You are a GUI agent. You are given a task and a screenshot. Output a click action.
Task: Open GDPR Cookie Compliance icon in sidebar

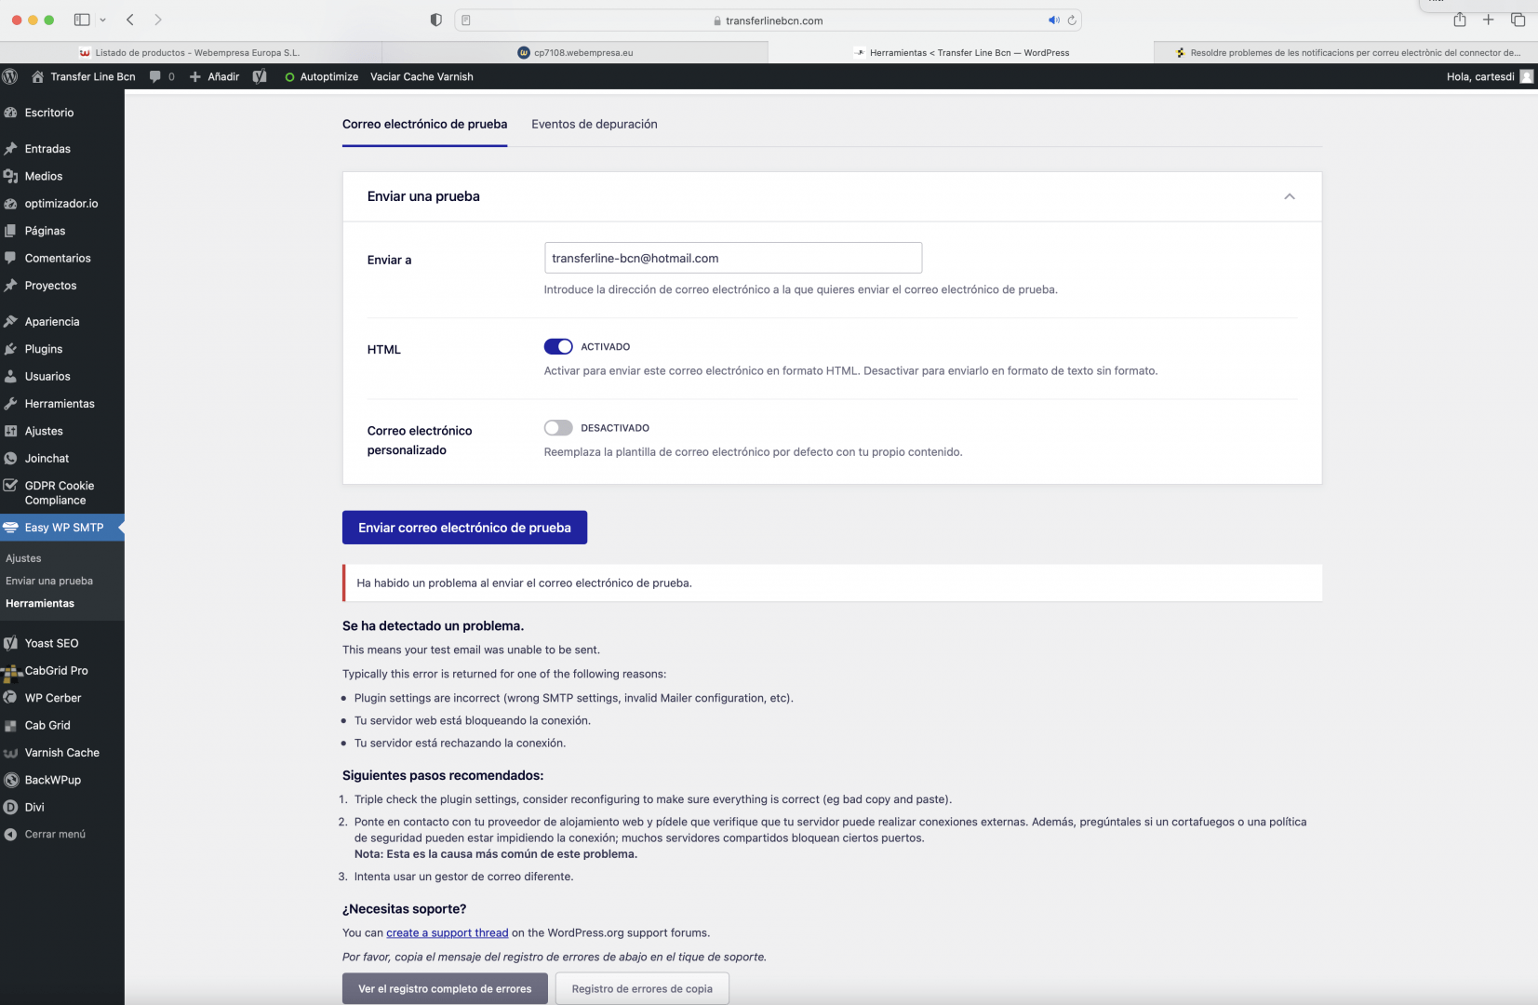(11, 486)
